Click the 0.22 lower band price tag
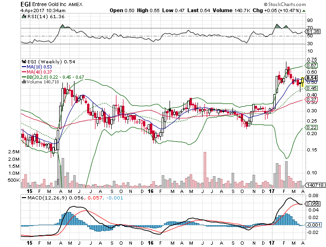The height and width of the screenshot is (247, 326). coord(312,128)
